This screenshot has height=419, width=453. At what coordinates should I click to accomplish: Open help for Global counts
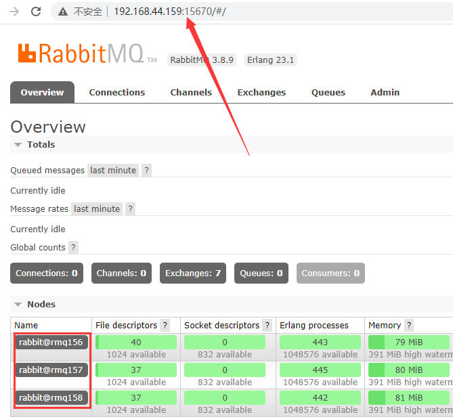pyautogui.click(x=73, y=248)
